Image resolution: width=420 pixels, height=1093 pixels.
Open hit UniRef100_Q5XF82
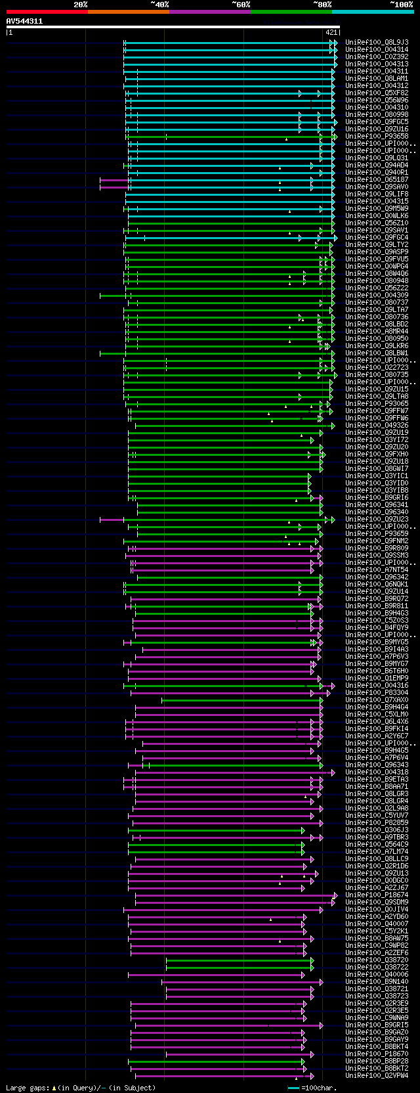[x=377, y=93]
